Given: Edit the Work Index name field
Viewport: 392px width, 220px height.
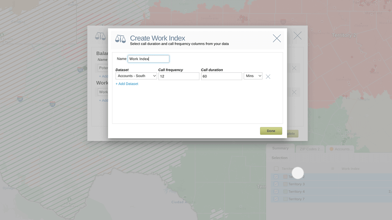Looking at the screenshot, I should [149, 59].
